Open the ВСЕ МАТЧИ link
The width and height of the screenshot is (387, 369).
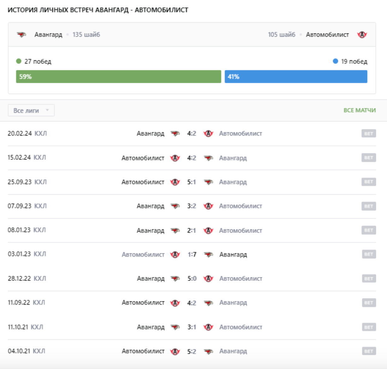click(x=360, y=110)
